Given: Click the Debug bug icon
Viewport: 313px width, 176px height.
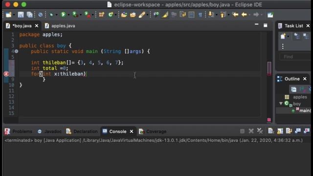Looking at the screenshot, I should 51,15.
